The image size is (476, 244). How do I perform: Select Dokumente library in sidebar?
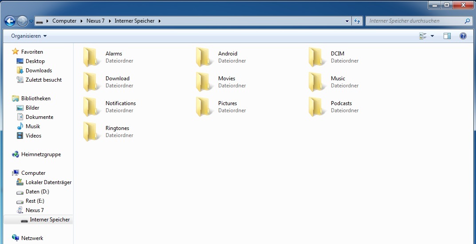click(x=39, y=117)
